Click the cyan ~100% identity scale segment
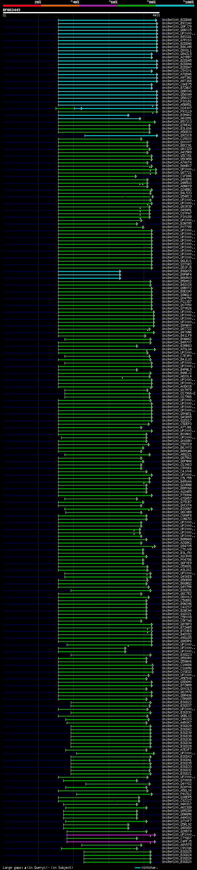 pos(175,6)
